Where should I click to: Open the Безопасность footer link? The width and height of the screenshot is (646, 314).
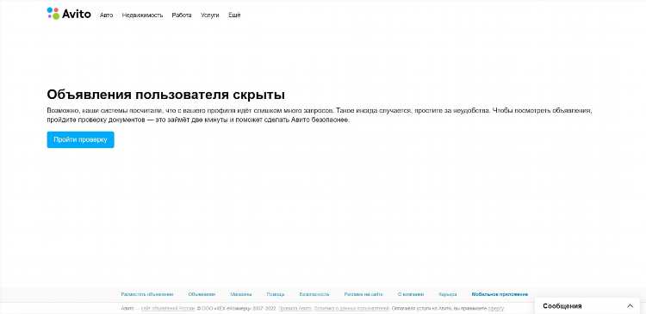[x=314, y=295]
